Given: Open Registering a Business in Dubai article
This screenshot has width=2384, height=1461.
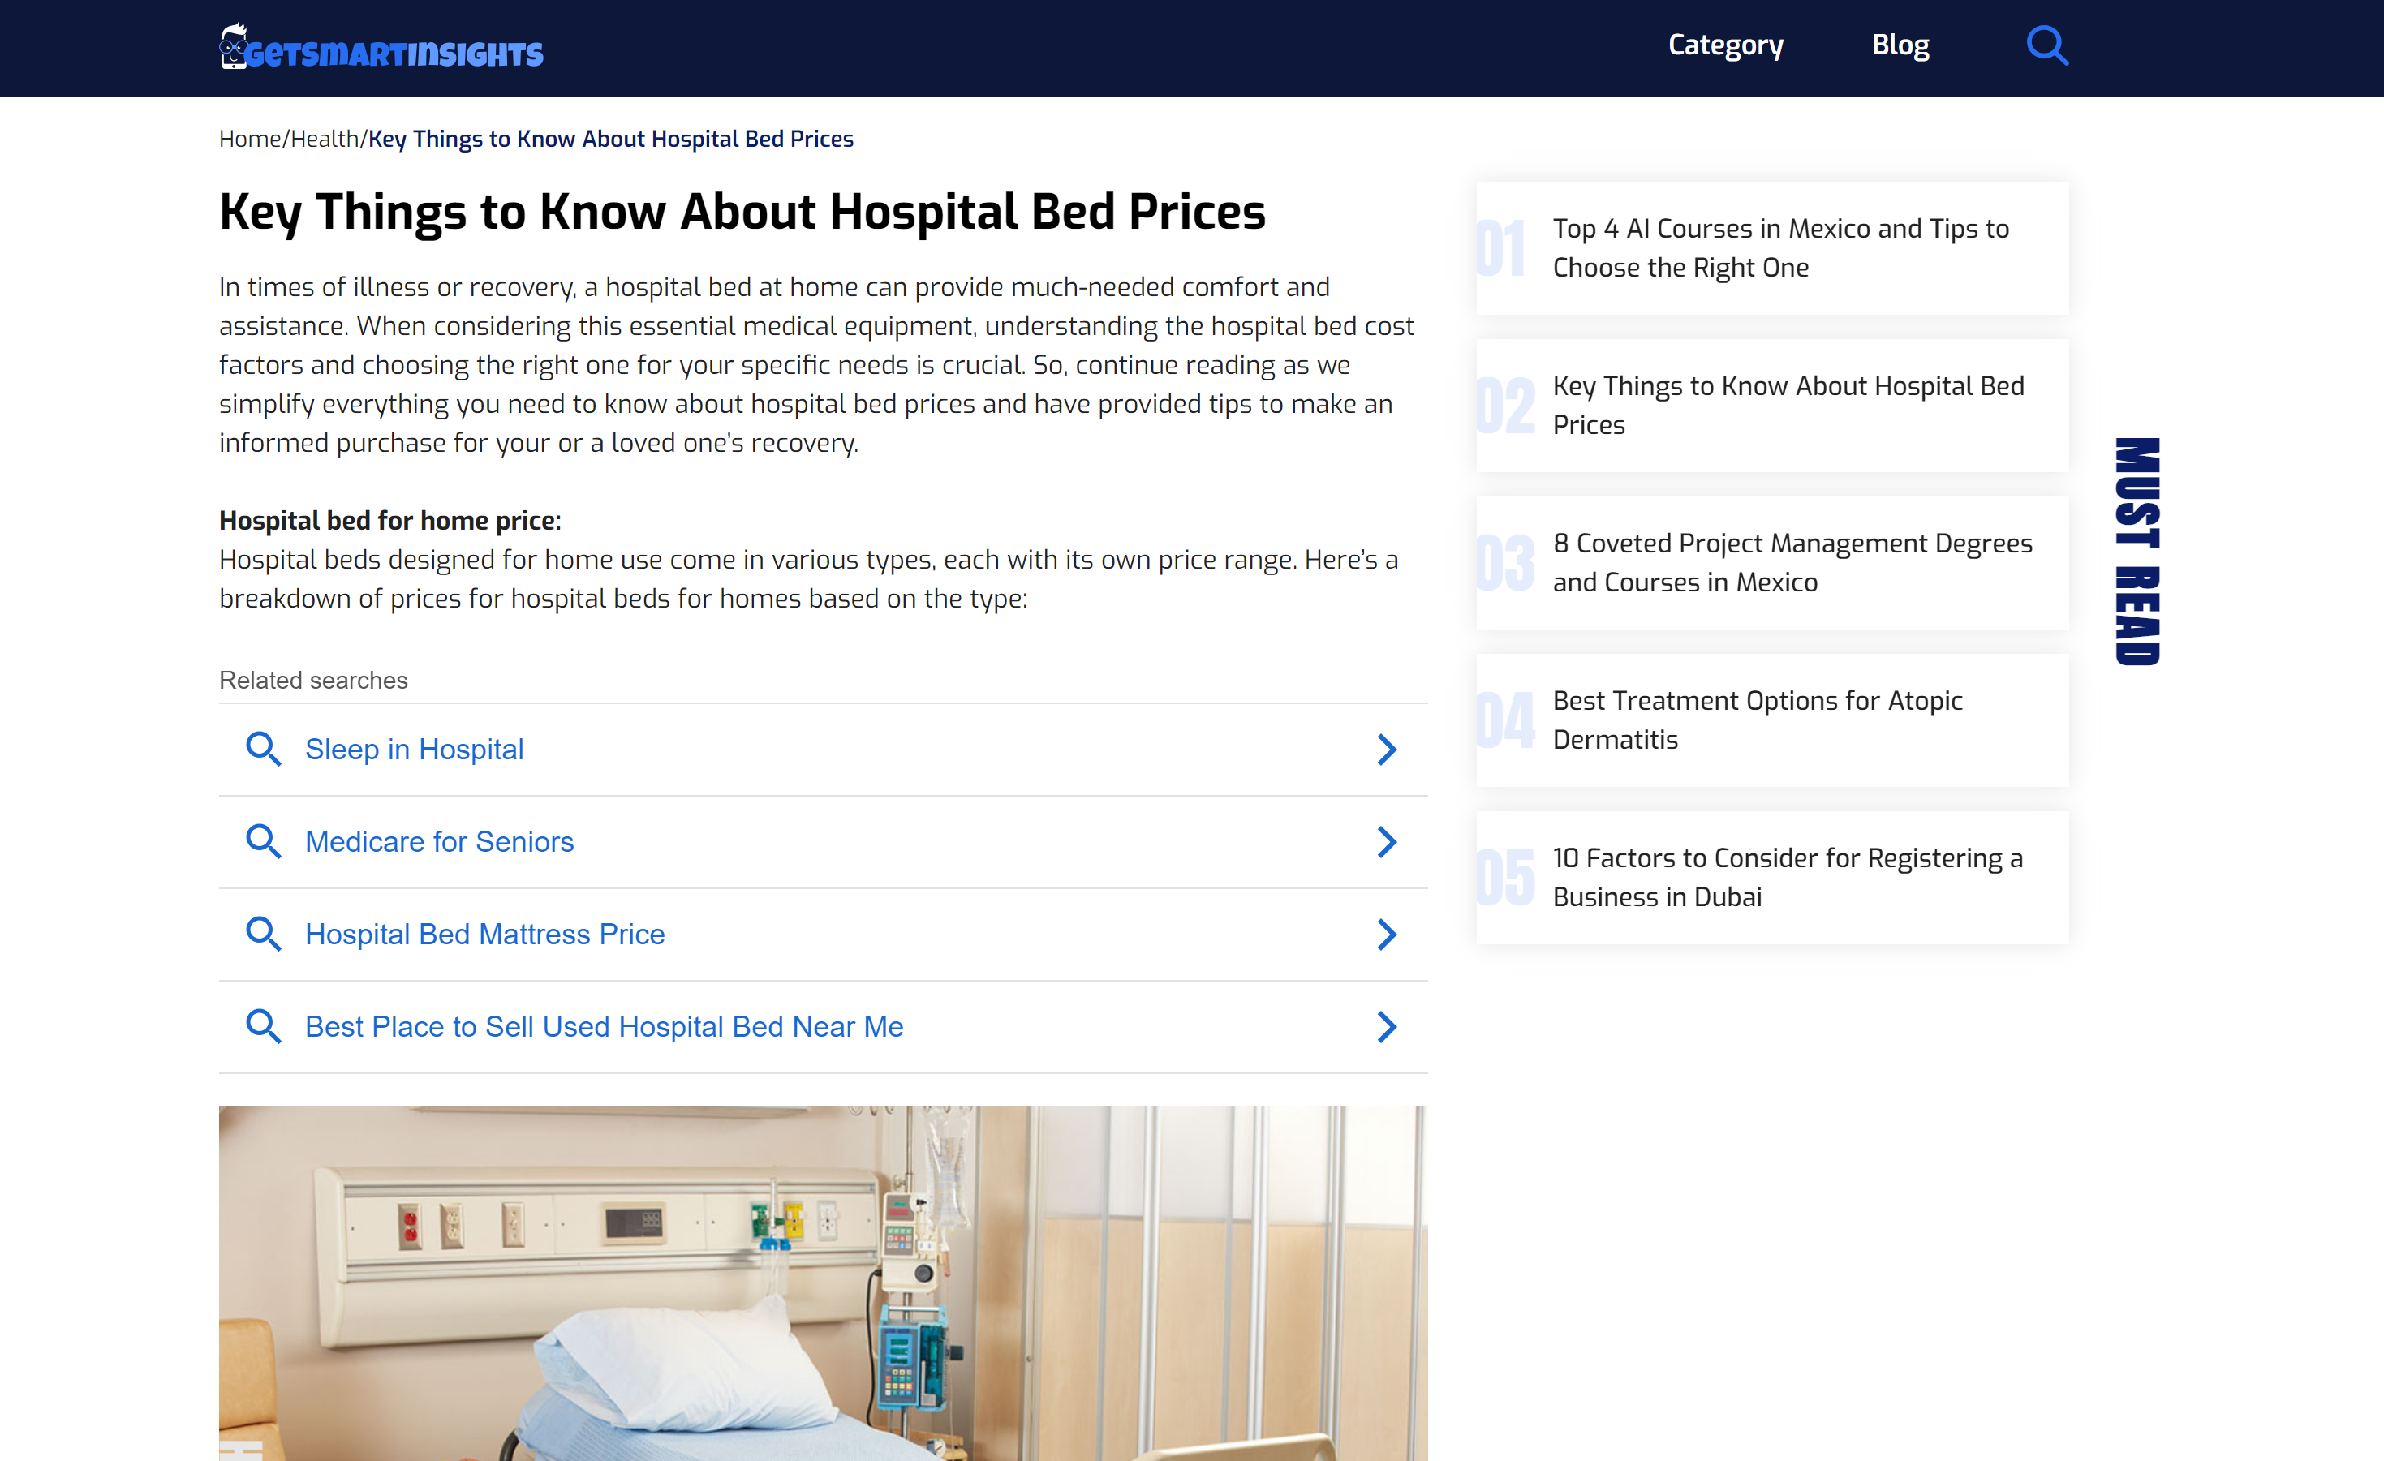Looking at the screenshot, I should [x=1787, y=878].
